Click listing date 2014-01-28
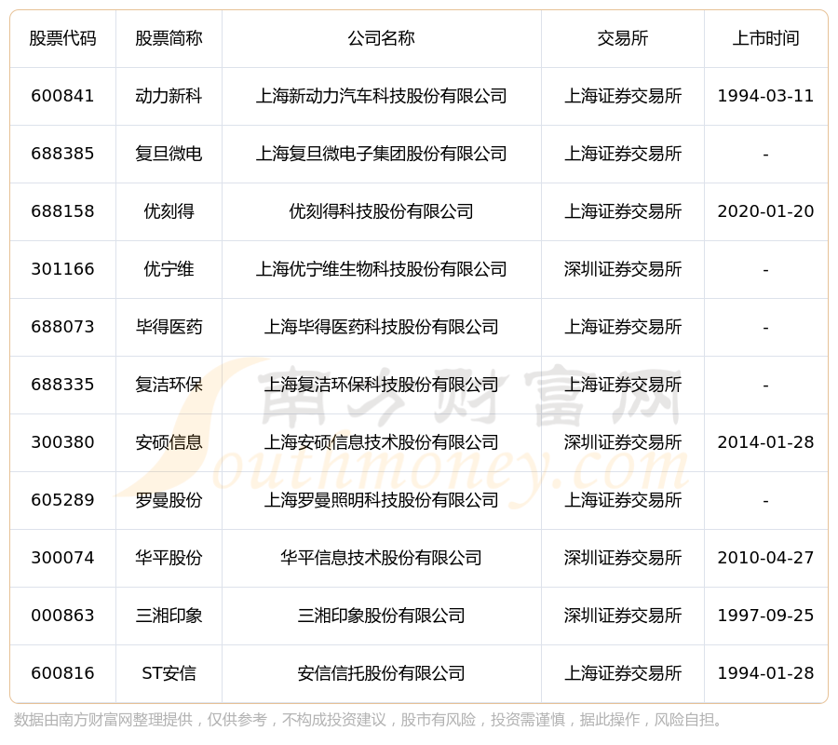Viewport: 838px width, 745px height. (766, 442)
